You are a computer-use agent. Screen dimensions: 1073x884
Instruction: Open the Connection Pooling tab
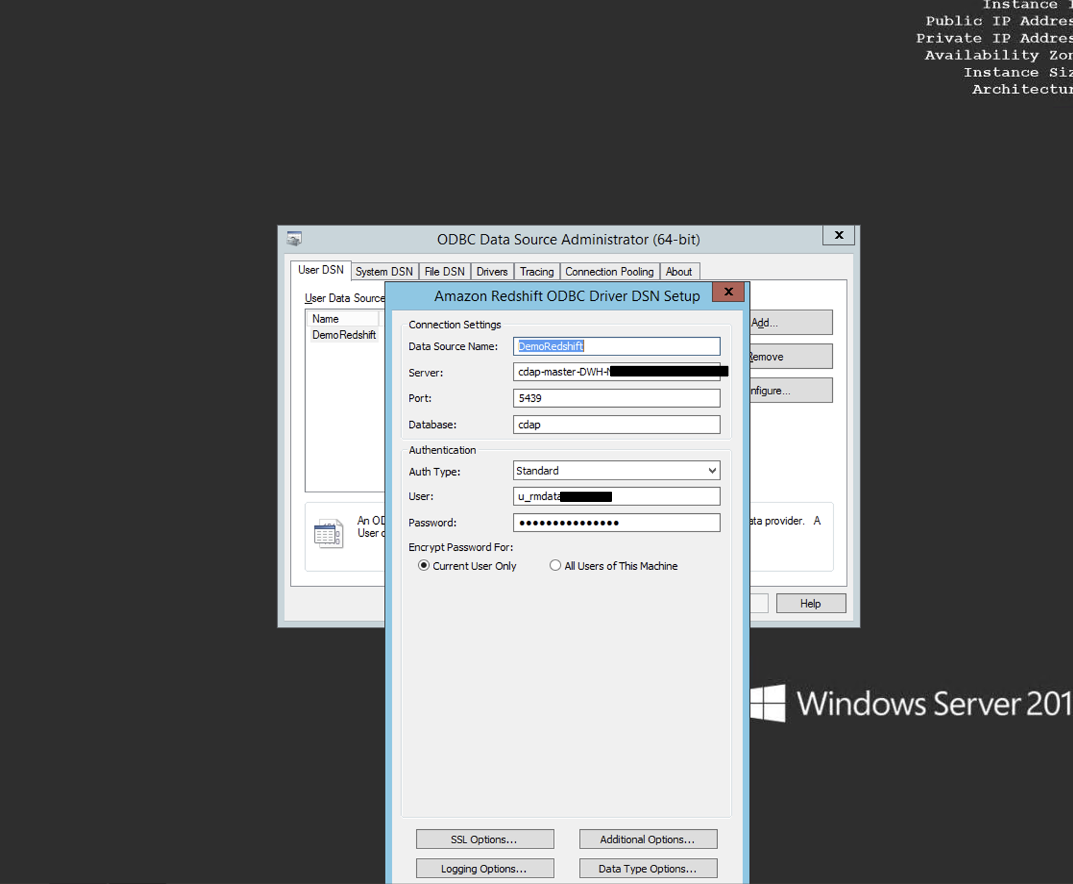[x=610, y=272]
